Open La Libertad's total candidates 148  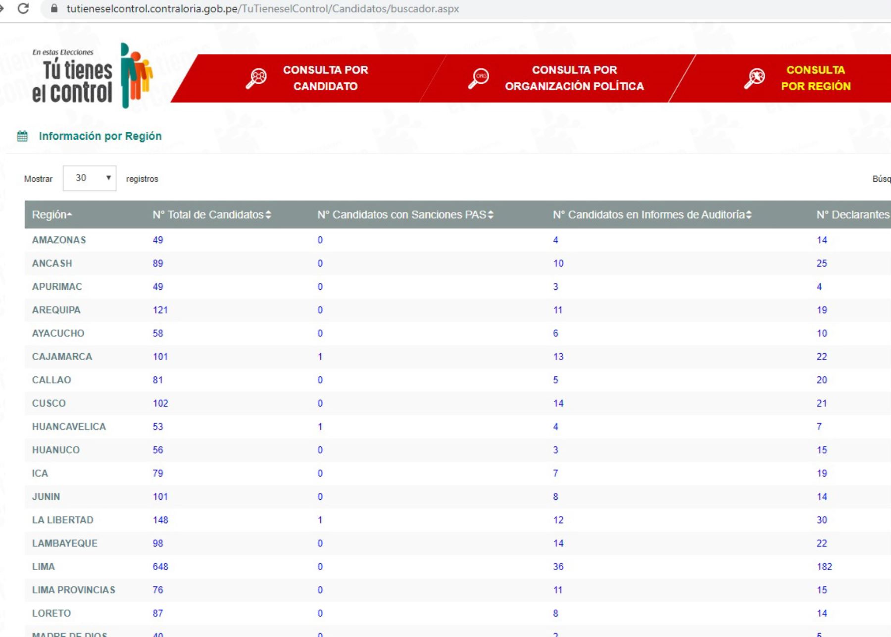160,520
